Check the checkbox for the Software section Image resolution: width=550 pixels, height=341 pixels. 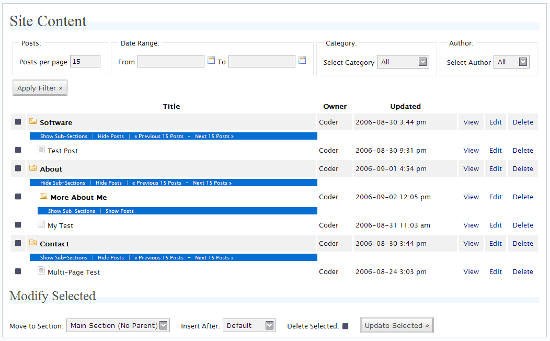(x=18, y=121)
